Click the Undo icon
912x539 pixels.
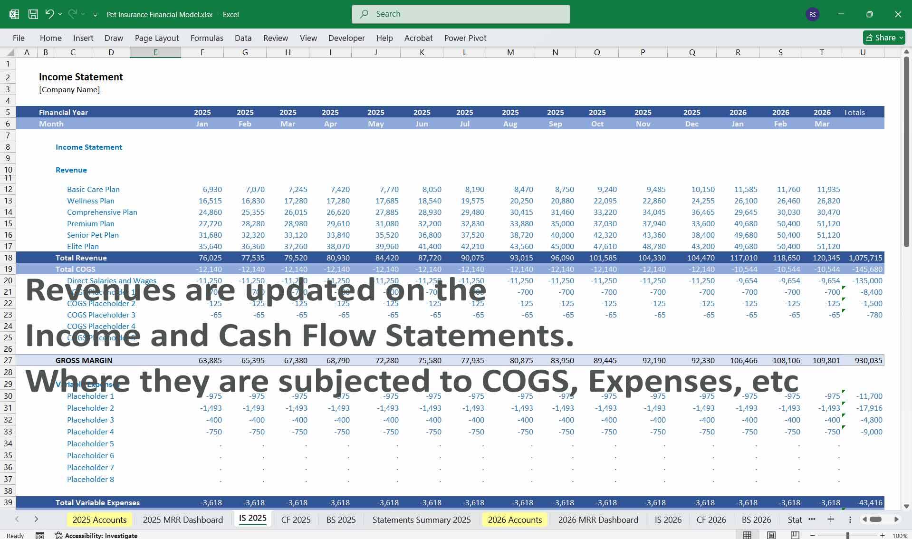49,14
